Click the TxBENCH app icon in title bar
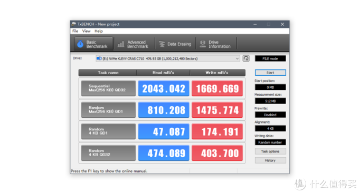This screenshot has width=359, height=193. tap(74, 24)
